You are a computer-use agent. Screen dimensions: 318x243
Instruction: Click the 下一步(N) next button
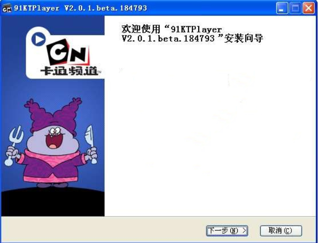click(x=227, y=231)
